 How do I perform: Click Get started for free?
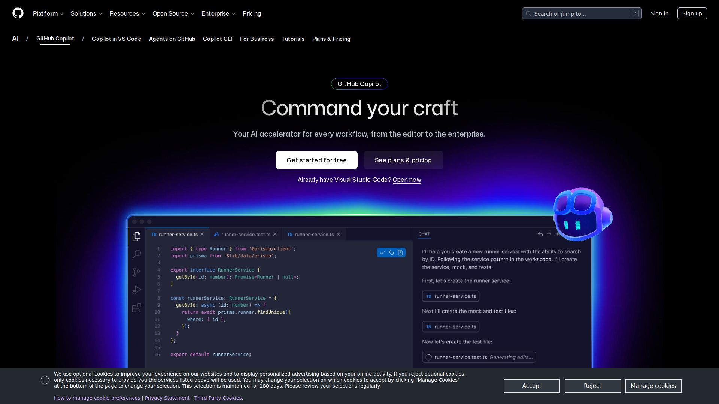tap(316, 160)
